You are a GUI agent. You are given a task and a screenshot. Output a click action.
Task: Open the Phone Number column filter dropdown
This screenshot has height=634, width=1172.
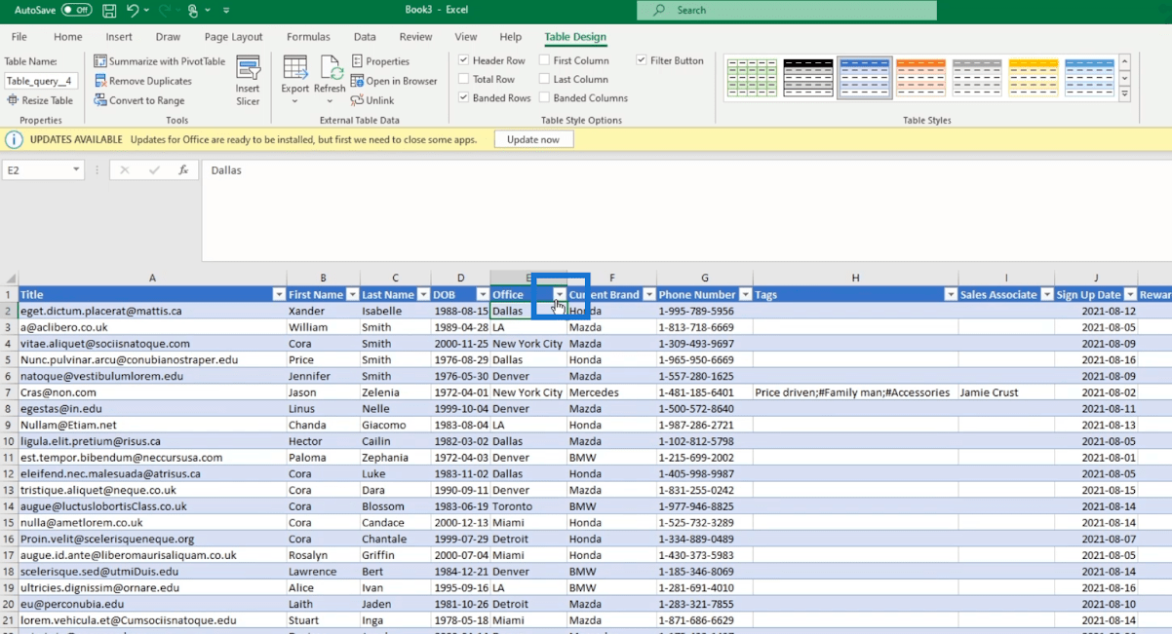click(x=746, y=295)
